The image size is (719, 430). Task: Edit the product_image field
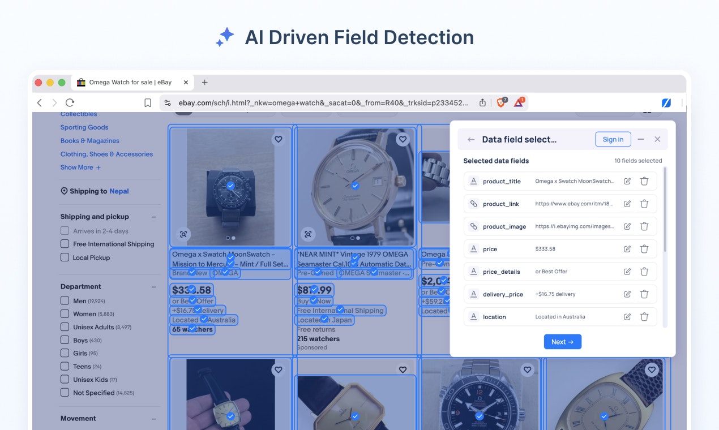(627, 226)
